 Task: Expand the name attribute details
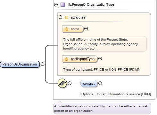[86, 29]
